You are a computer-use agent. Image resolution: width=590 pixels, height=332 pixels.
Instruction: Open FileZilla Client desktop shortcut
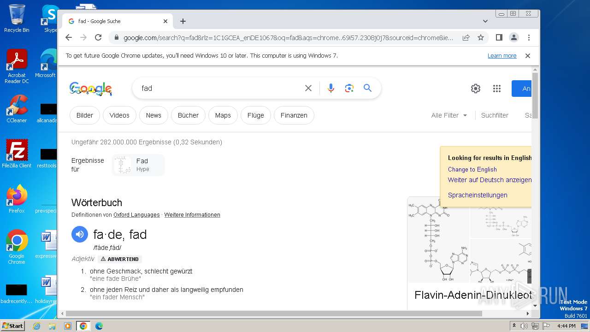(x=17, y=154)
